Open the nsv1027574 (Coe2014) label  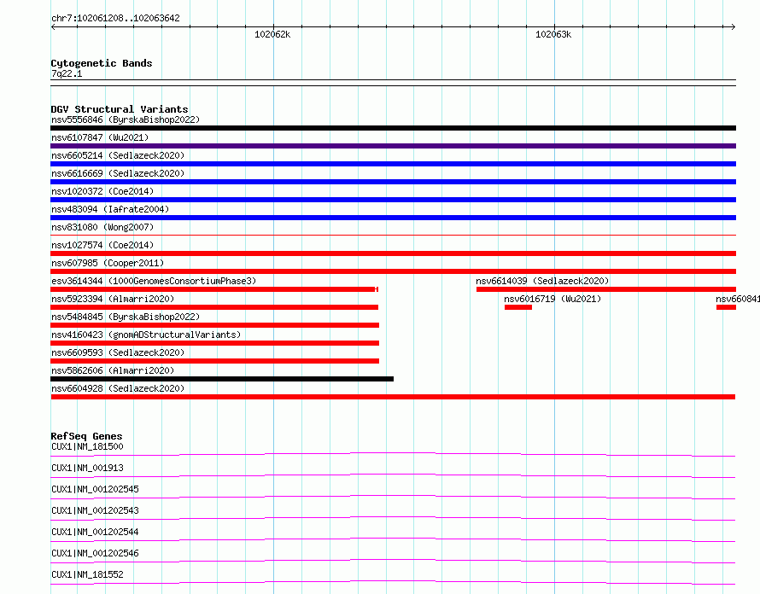tap(102, 245)
